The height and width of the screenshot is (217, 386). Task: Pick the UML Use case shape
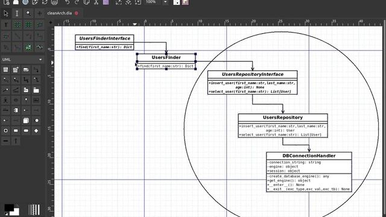[x=16, y=100]
